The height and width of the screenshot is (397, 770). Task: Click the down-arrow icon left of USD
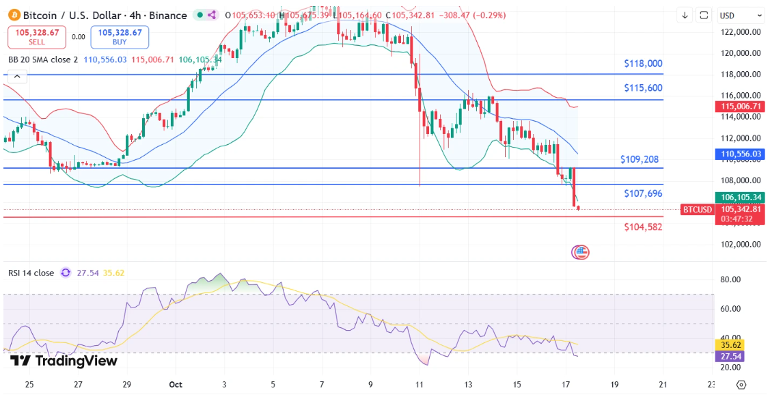pos(685,15)
